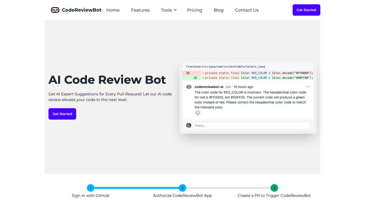Click the user avatar beside Reply field
365x205 pixels.
coord(189,125)
